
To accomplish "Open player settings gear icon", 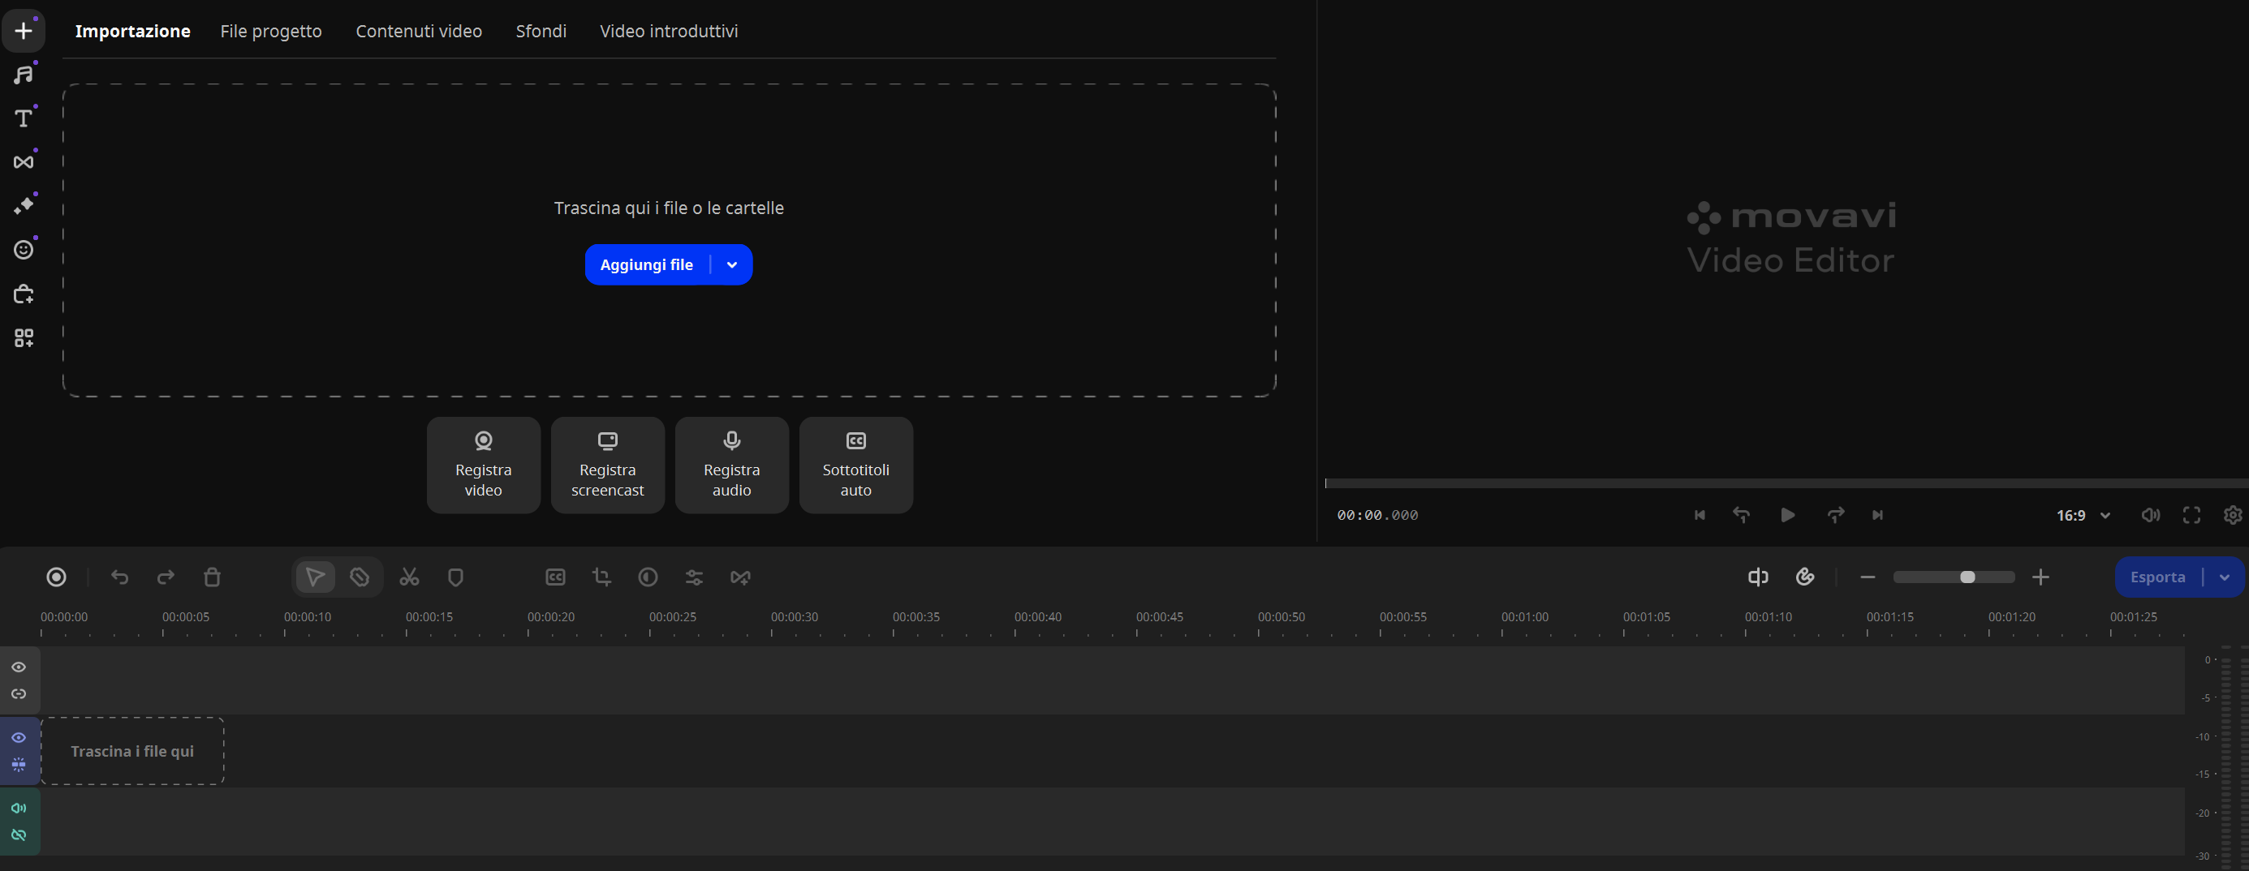I will pyautogui.click(x=2233, y=515).
